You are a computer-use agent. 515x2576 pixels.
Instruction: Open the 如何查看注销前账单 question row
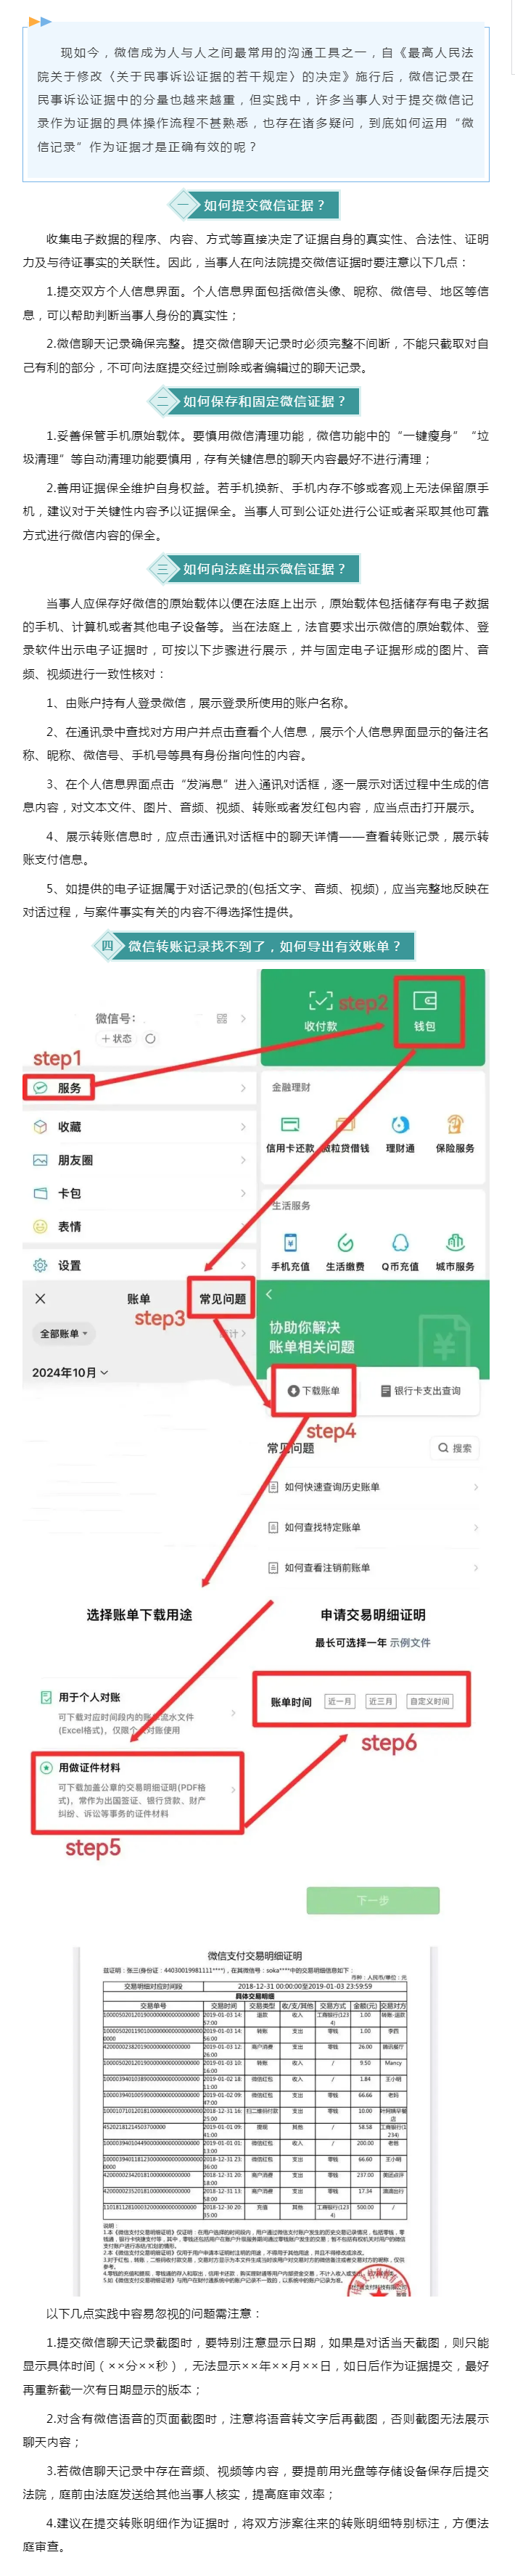point(372,1567)
